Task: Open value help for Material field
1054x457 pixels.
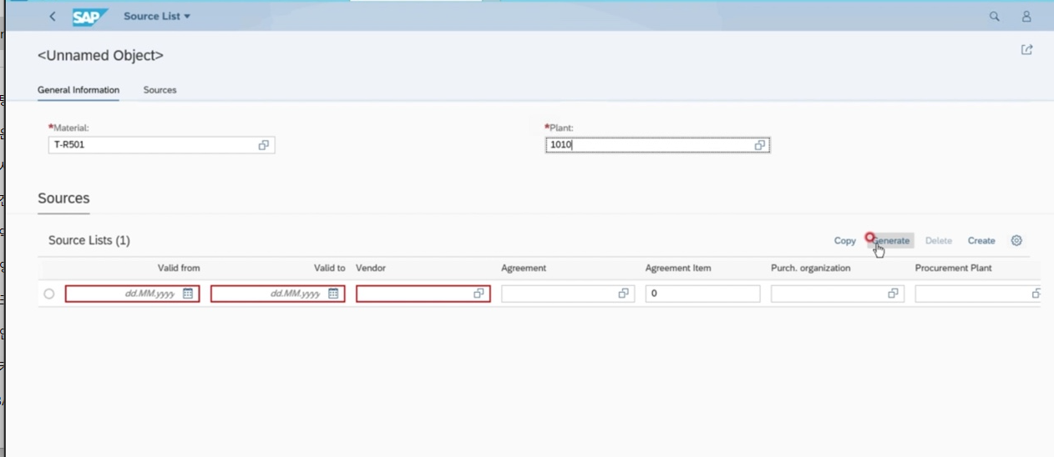Action: 264,145
